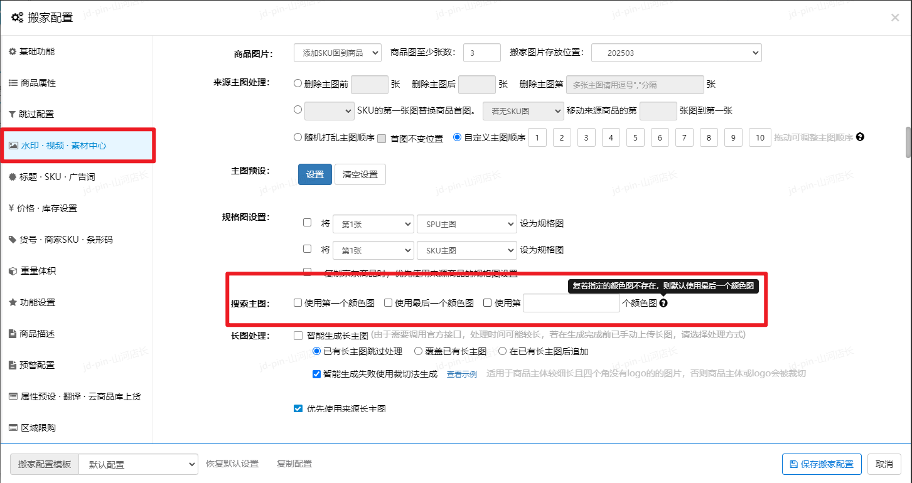Click help icon after 拖动可调整主图顺序
The height and width of the screenshot is (483, 912).
[x=860, y=137]
